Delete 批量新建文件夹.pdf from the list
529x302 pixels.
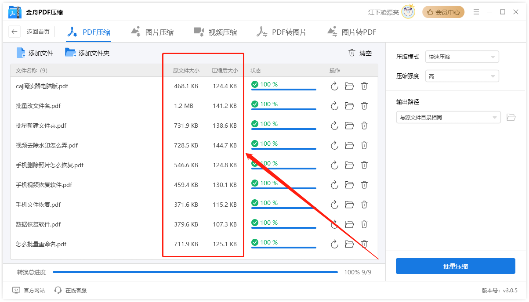(x=364, y=126)
